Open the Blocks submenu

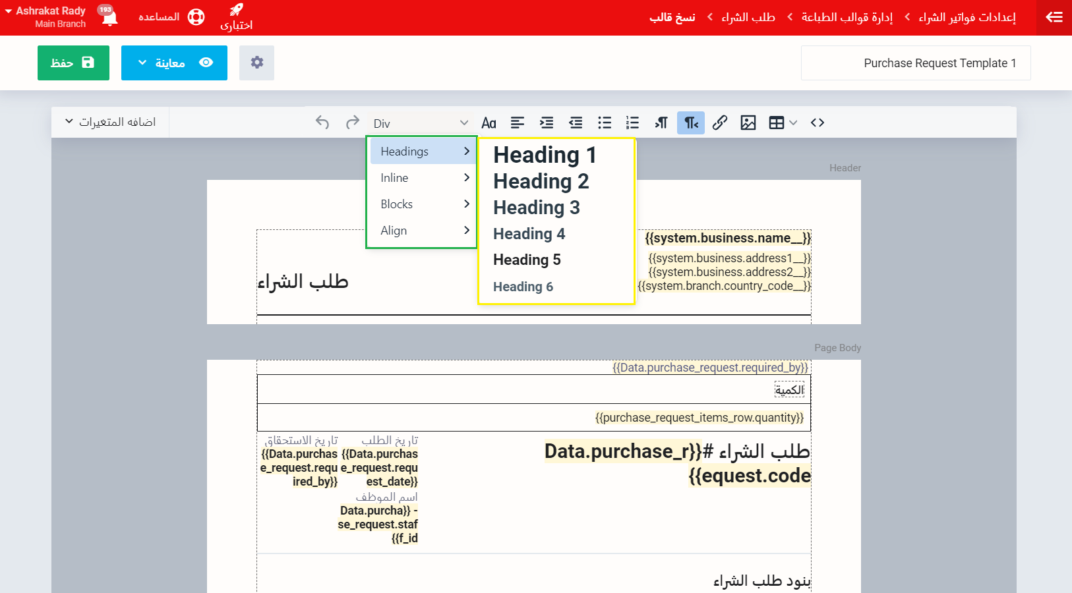tap(422, 204)
